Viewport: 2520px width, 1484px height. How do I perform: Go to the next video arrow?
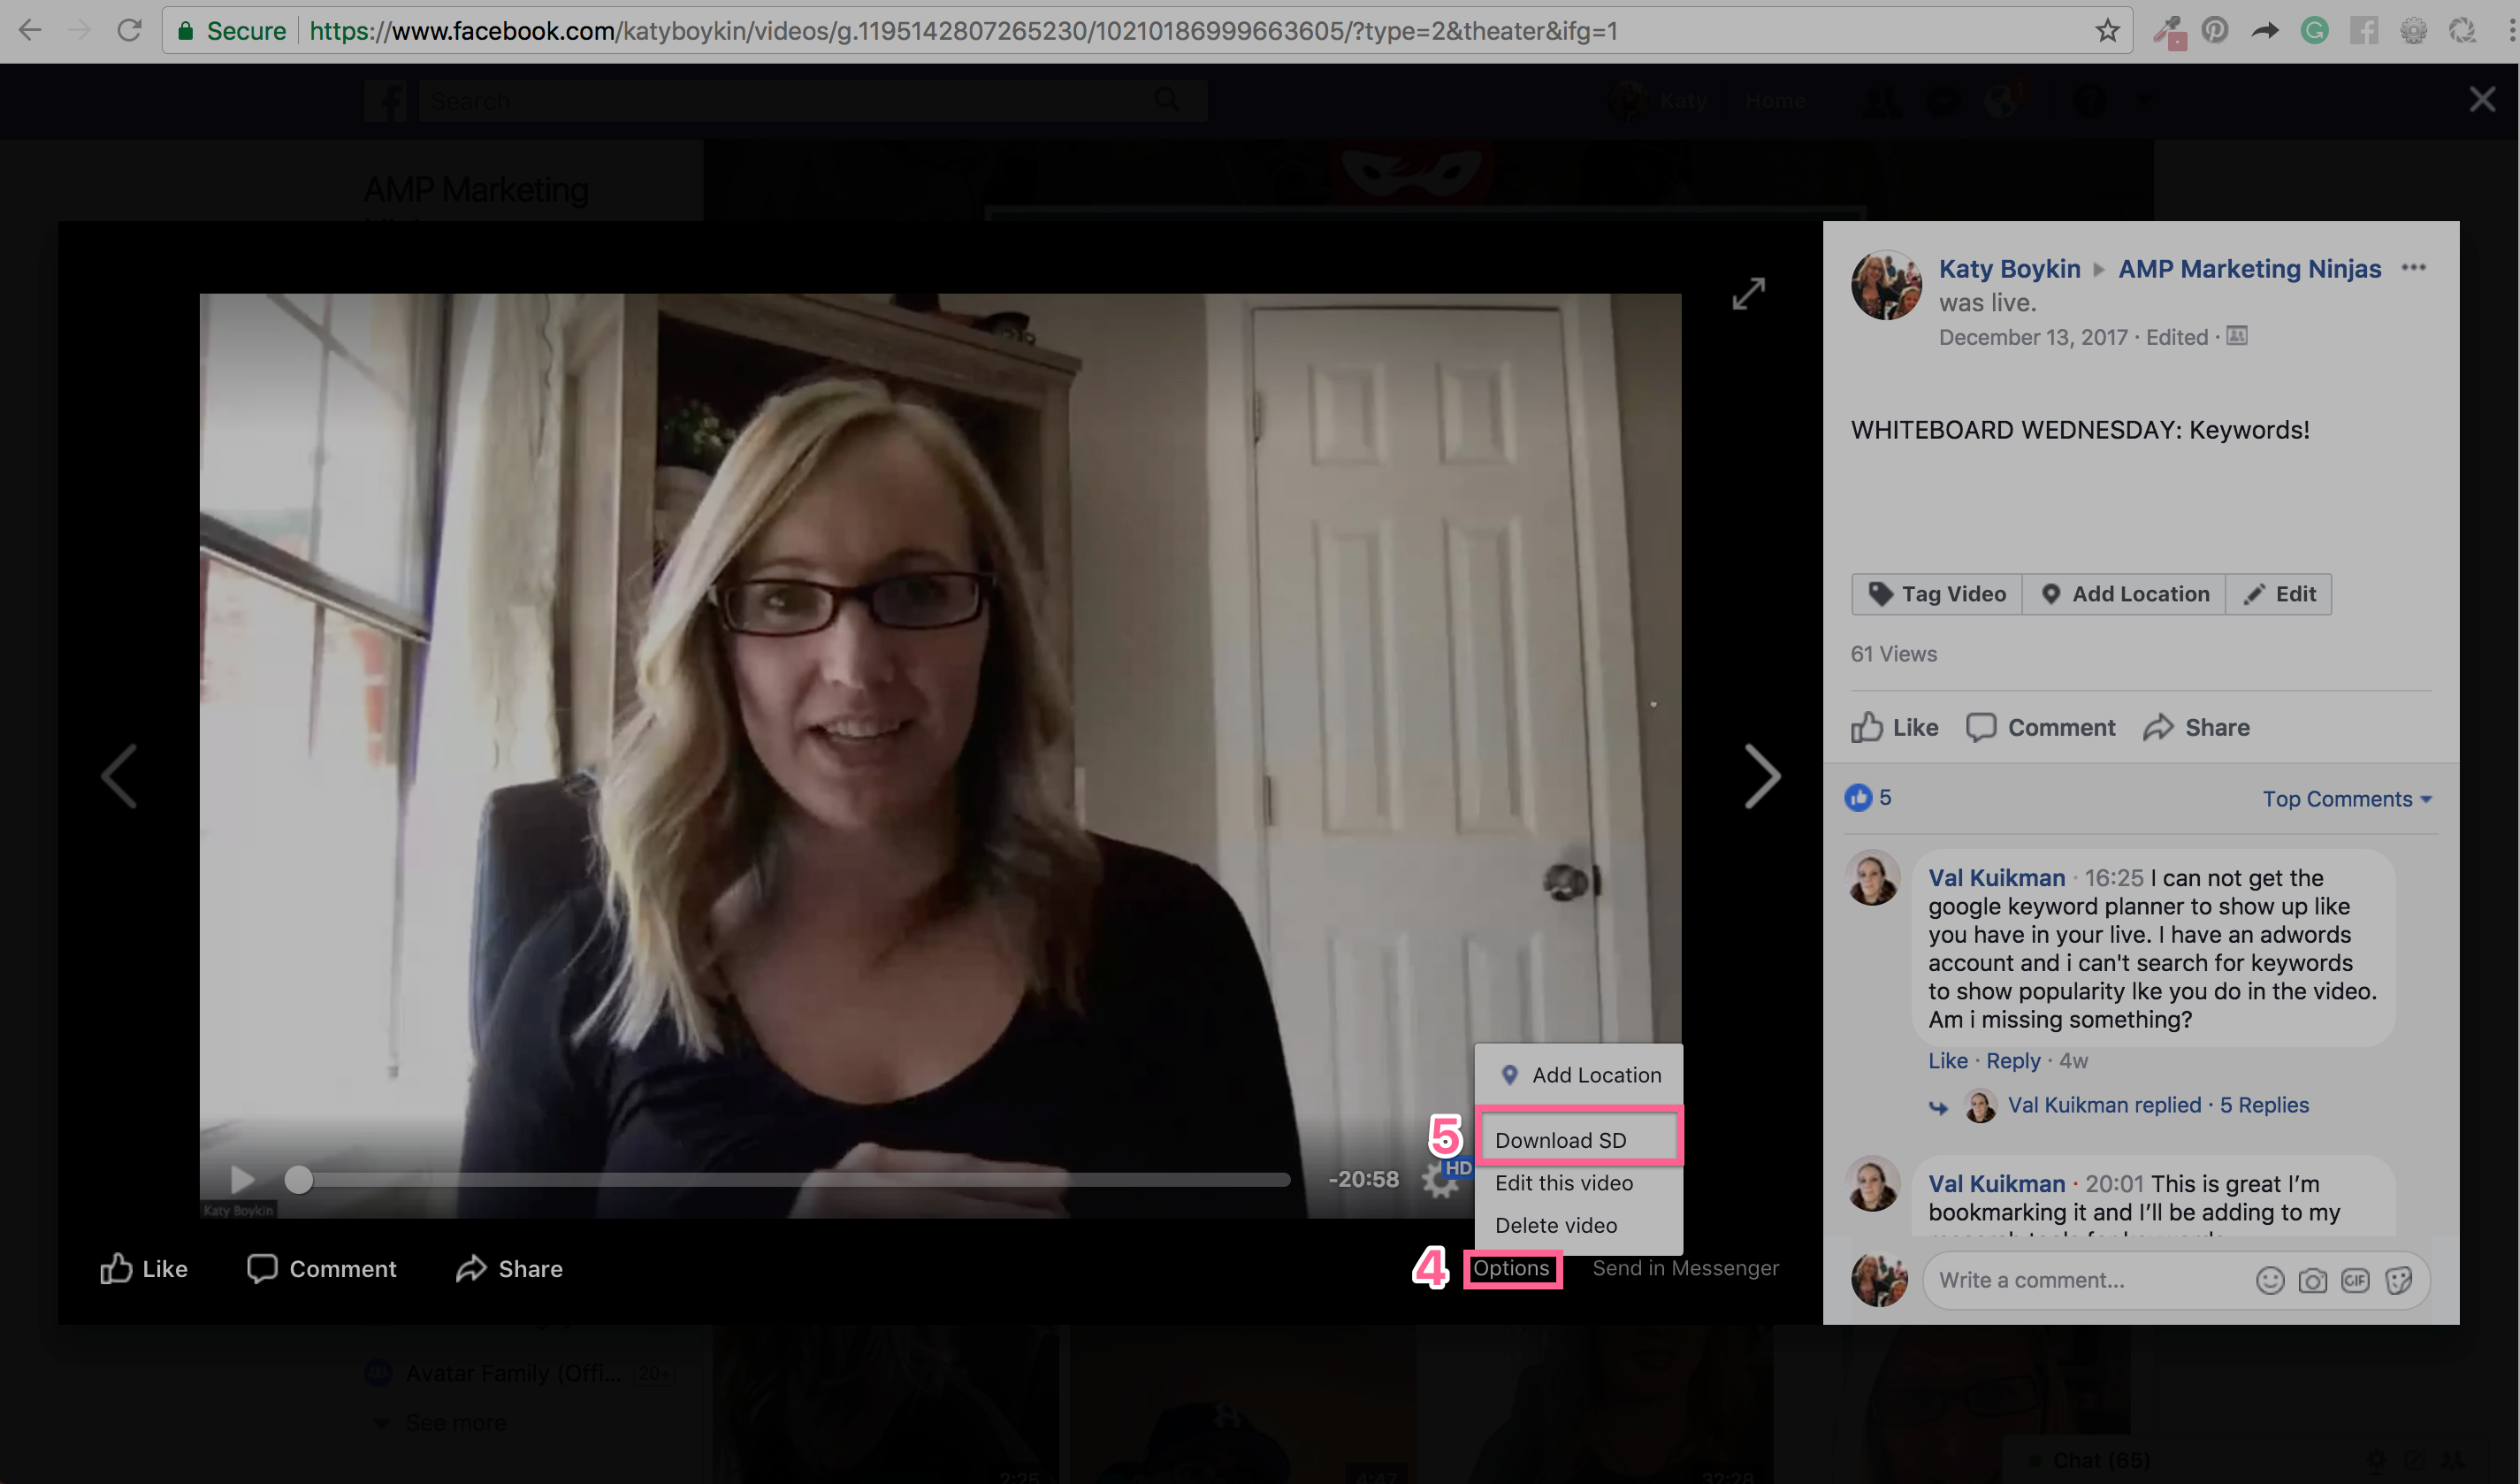(1762, 776)
